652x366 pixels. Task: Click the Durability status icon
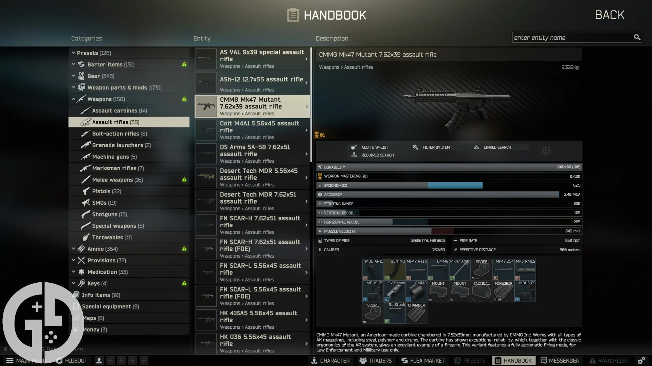click(320, 166)
